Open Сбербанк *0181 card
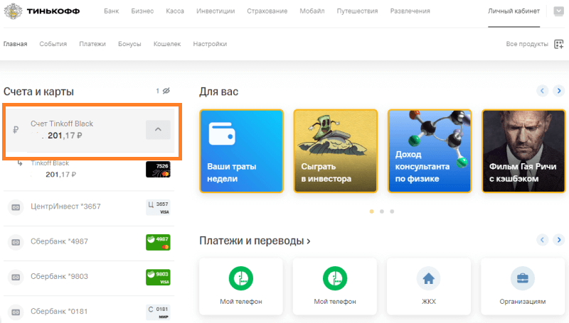 pyautogui.click(x=59, y=311)
